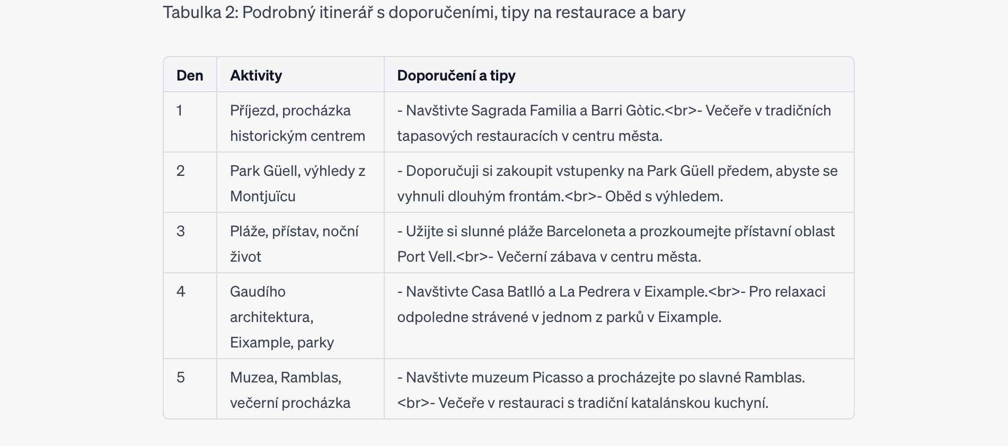Select 'Park Güell, výhledy z Montjuïcu' activity cell
This screenshot has width=1008, height=446.
pos(297,183)
